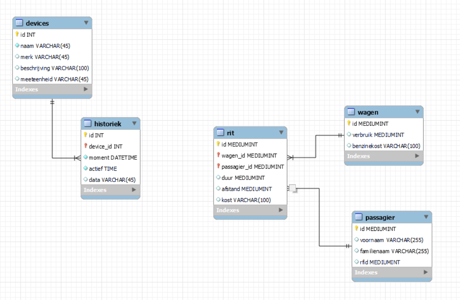Click the table icon in the passagier header
The height and width of the screenshot is (300, 460).
358,217
